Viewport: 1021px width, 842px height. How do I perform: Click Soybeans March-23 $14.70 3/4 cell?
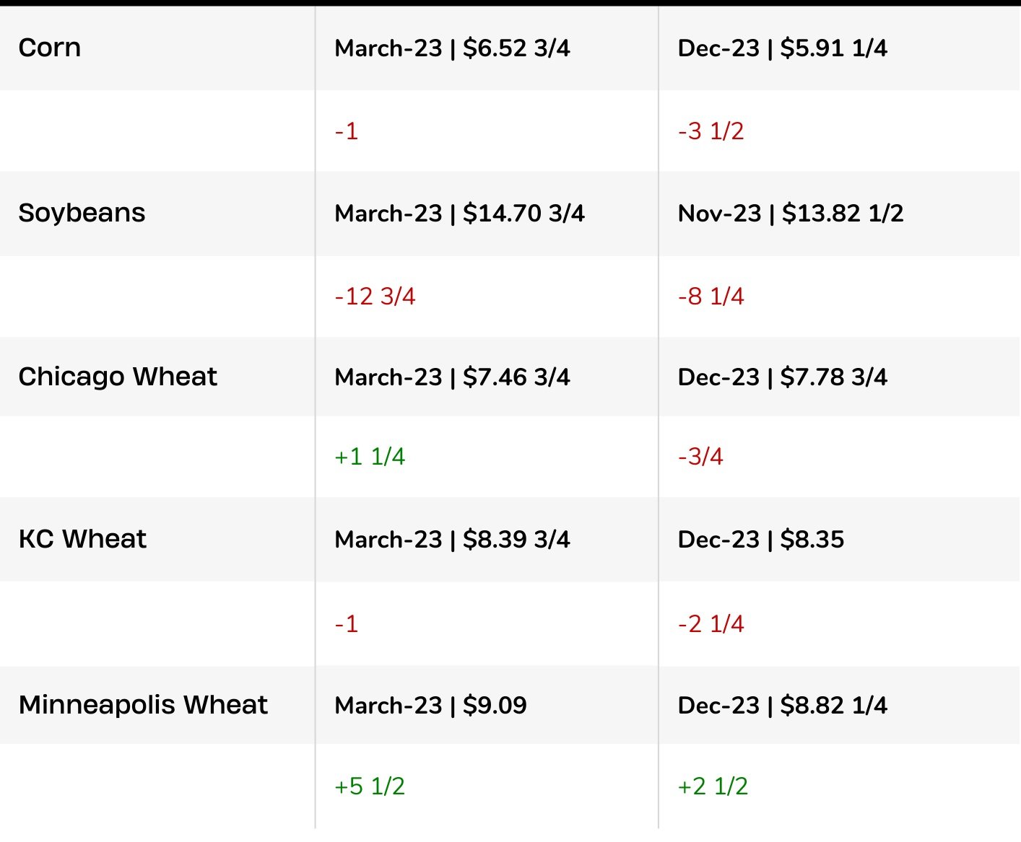[460, 214]
